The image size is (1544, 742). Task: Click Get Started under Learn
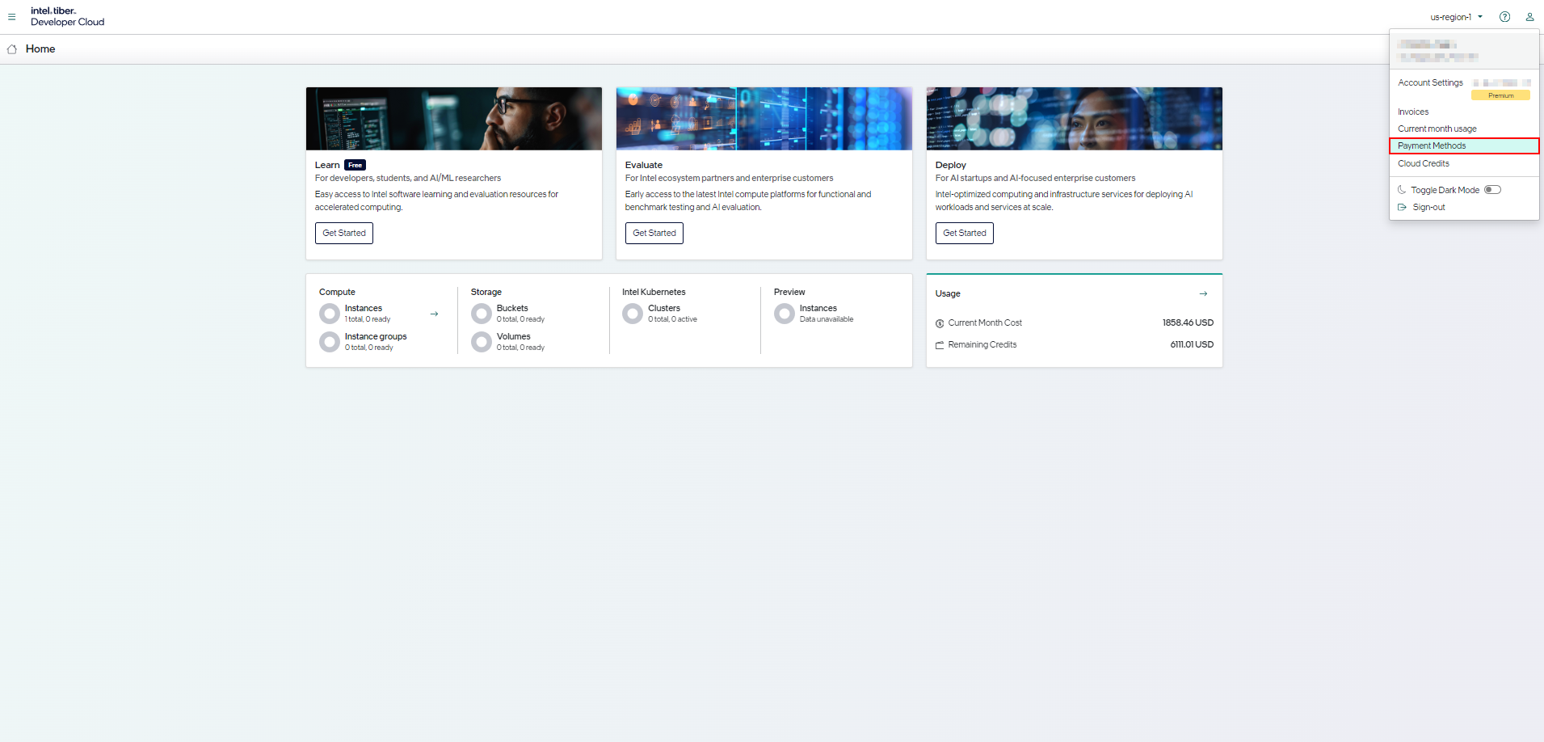click(343, 233)
